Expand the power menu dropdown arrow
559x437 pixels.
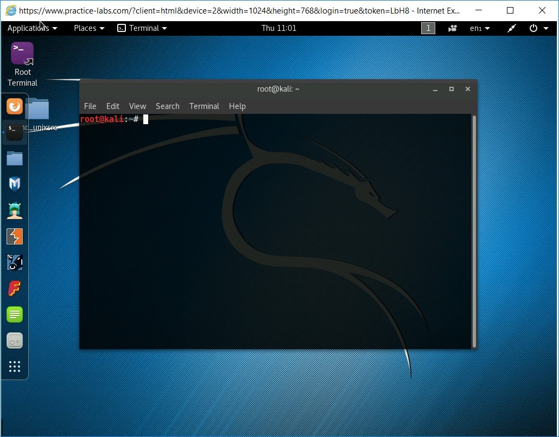click(x=545, y=28)
